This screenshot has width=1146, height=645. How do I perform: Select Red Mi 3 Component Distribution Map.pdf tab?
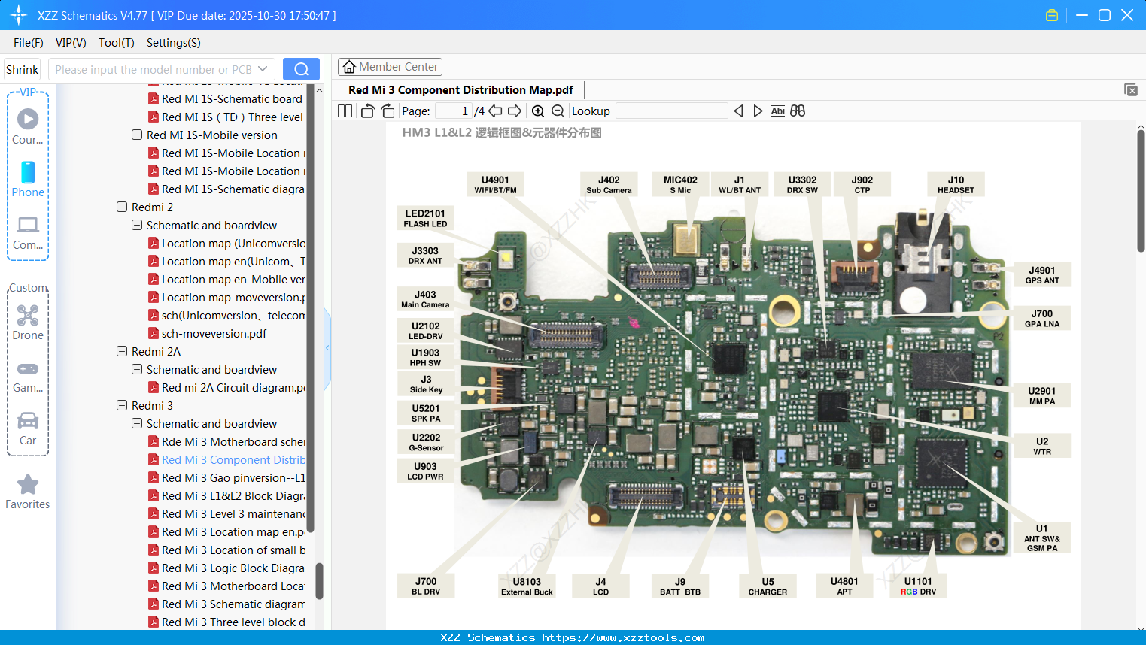click(461, 90)
